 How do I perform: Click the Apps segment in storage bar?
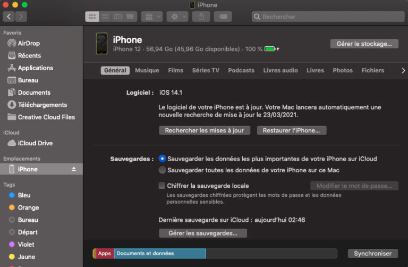105,253
